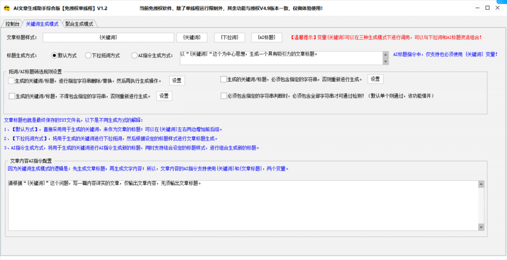Click the 文章标题样式 input field

click(x=108, y=38)
